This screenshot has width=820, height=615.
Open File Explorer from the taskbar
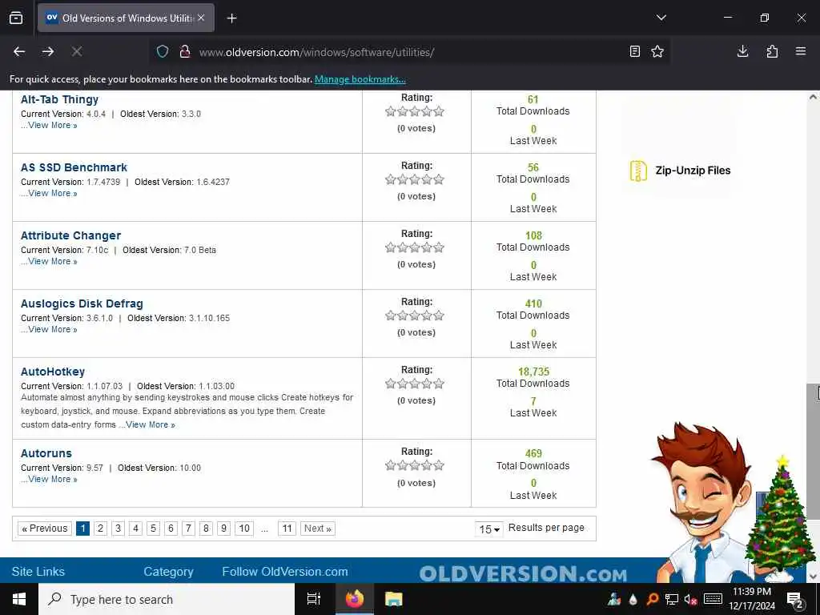393,599
